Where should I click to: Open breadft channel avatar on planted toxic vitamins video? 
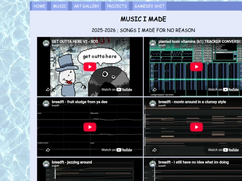(x=153, y=43)
